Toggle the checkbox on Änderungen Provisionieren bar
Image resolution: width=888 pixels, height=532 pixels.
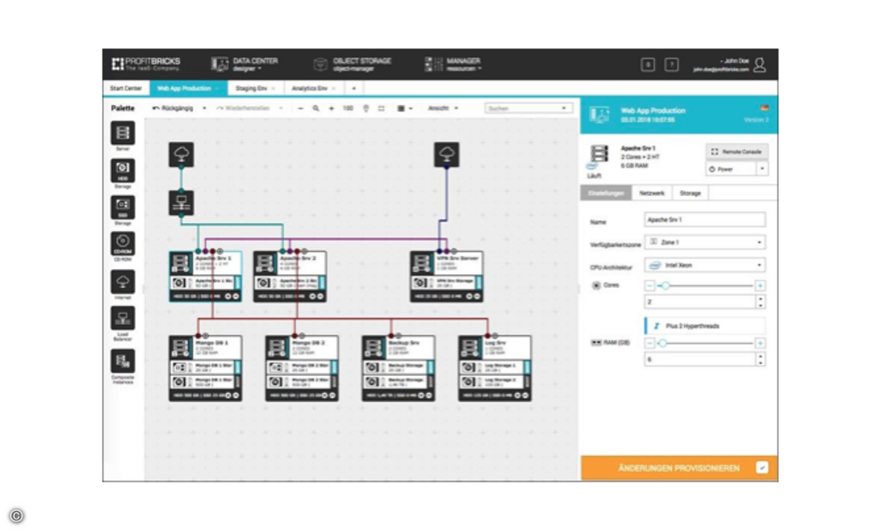(762, 468)
